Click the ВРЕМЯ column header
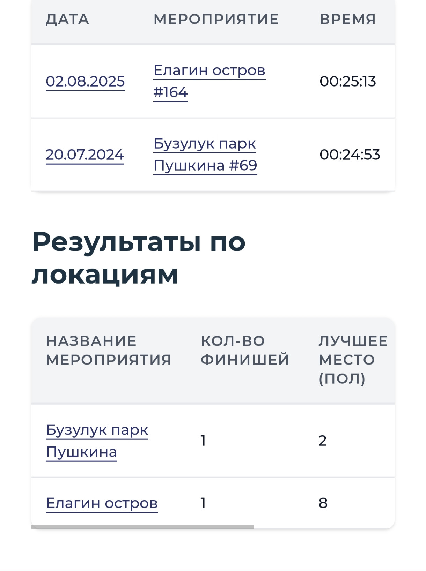 point(348,19)
